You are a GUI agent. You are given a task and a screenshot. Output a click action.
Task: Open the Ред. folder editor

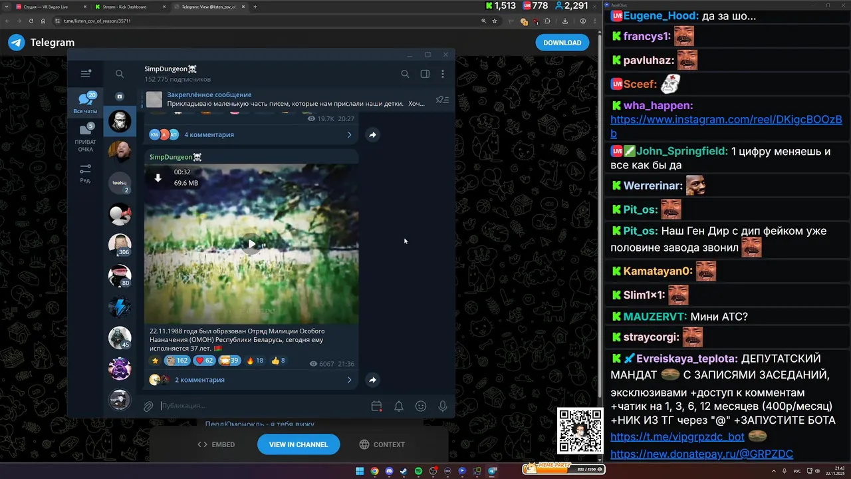point(85,174)
